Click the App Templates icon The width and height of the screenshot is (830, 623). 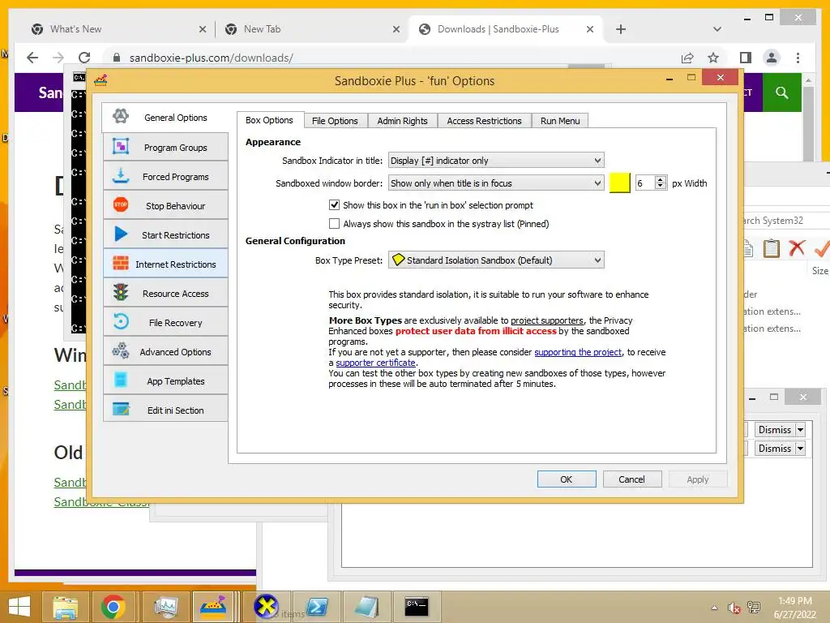(121, 380)
